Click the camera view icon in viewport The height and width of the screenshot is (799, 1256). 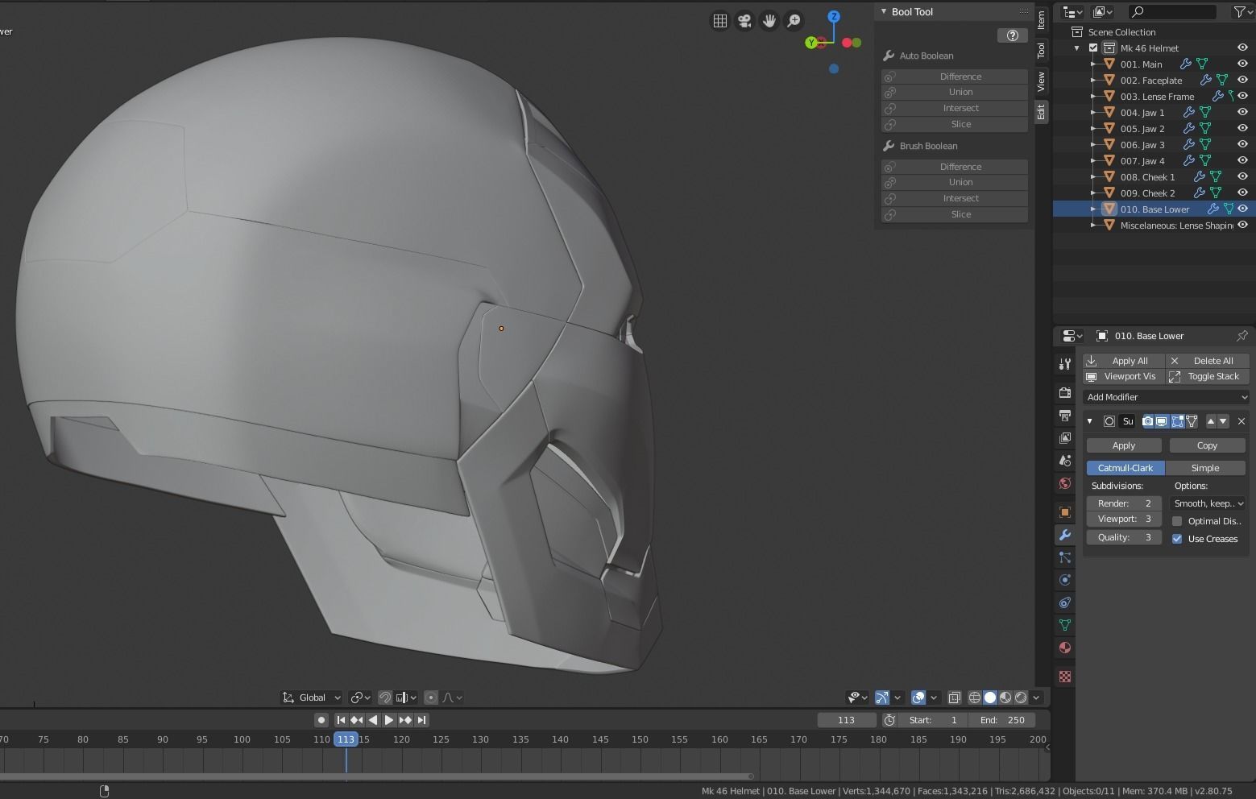tap(744, 21)
